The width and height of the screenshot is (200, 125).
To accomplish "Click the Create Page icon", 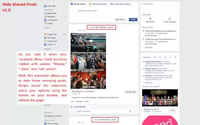I will pos(45,41).
